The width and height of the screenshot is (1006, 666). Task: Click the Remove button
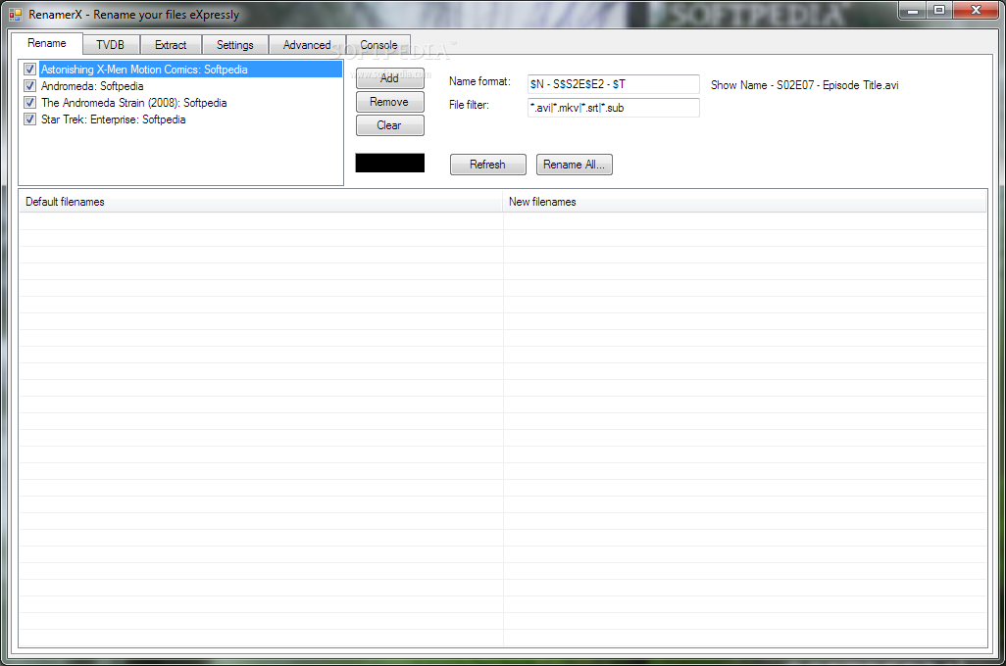click(x=390, y=102)
